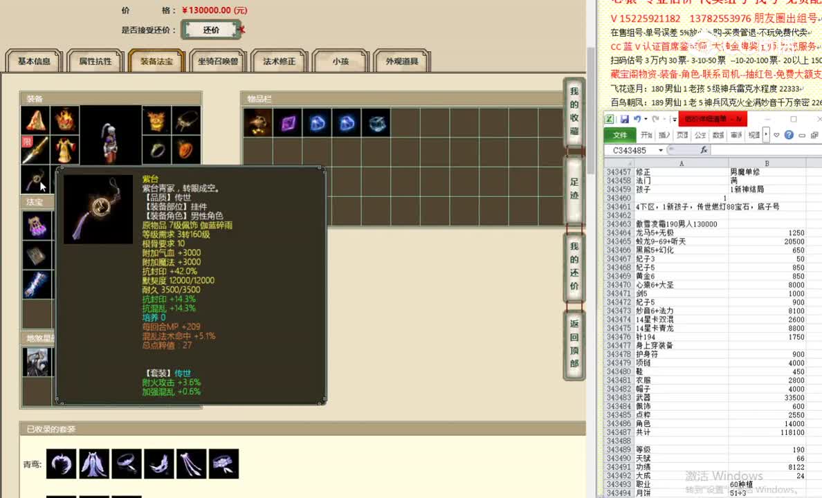The image size is (822, 498).
Task: Click the Undo icon in Excel quick access toolbar
Action: click(638, 119)
